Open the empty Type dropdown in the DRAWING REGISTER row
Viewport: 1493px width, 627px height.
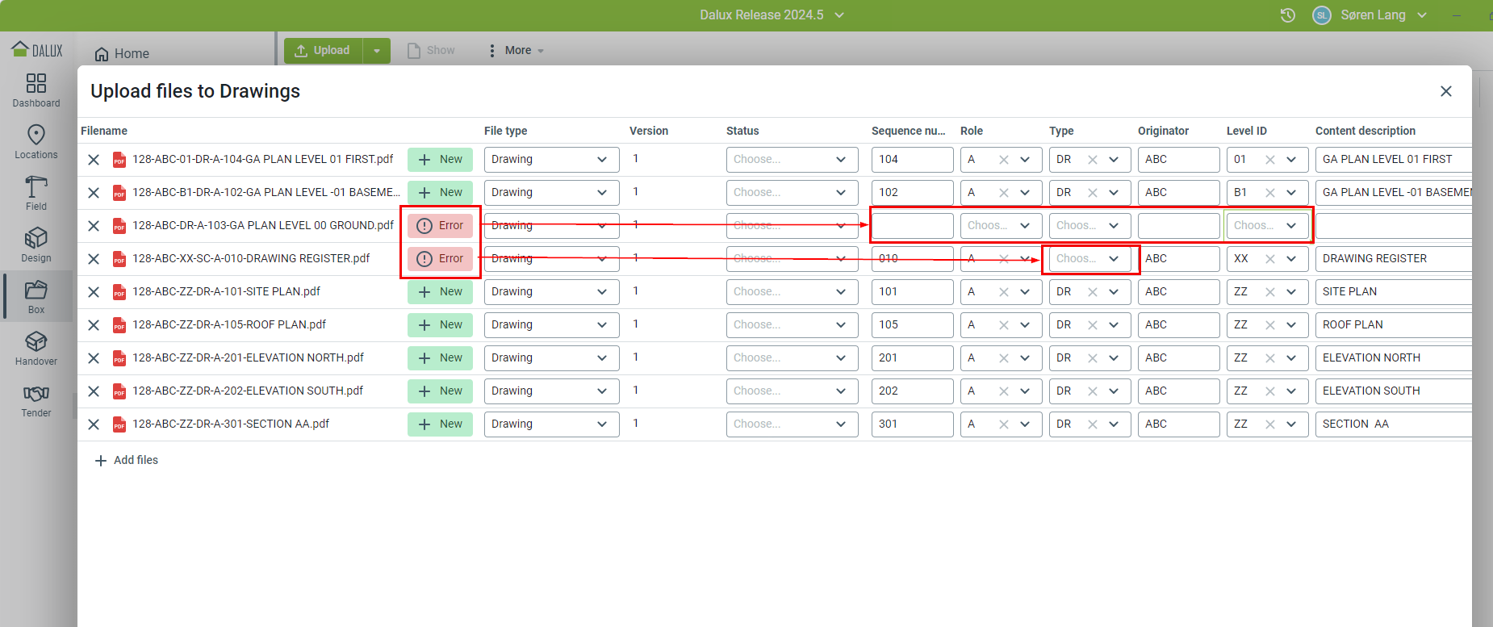pos(1089,259)
